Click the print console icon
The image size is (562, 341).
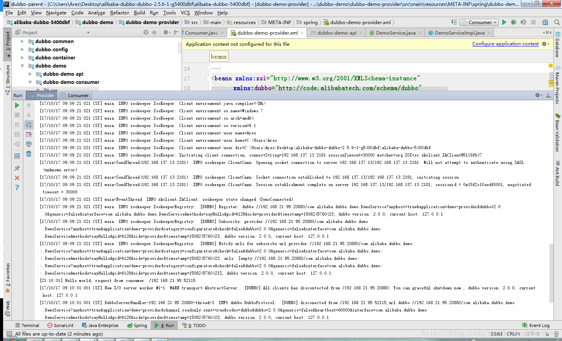29,144
